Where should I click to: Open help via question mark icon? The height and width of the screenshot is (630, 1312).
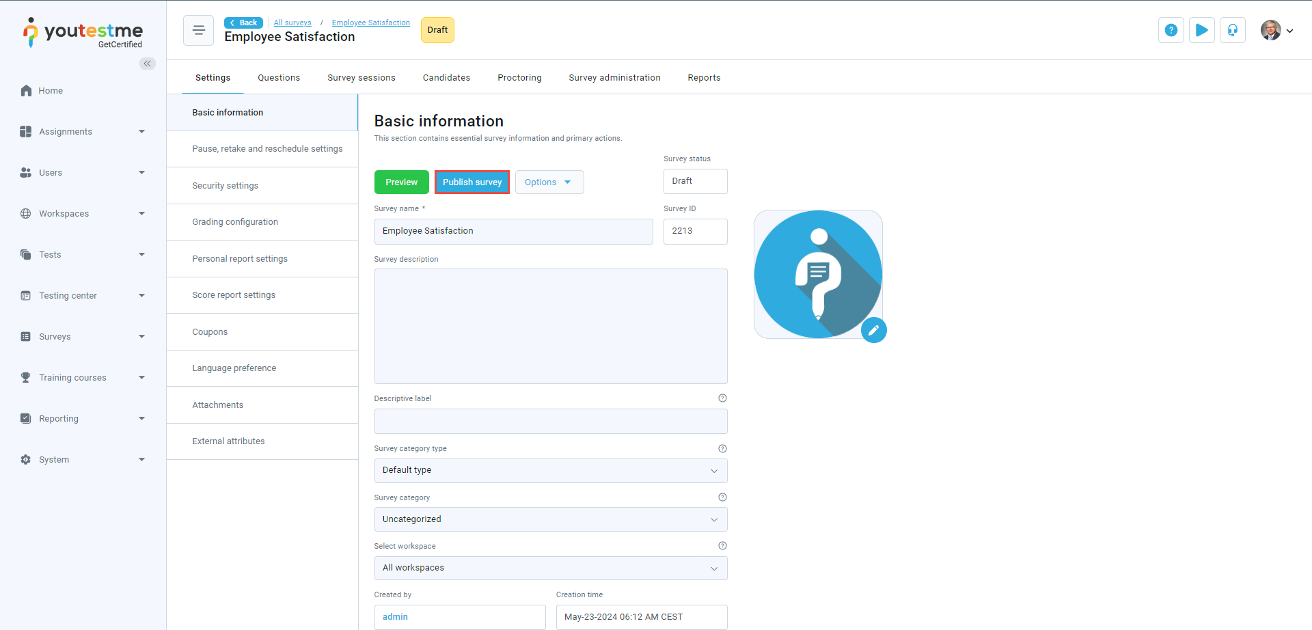(x=1171, y=30)
